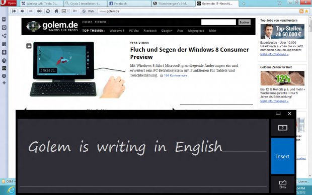Open the TICKER menu item

100,22
